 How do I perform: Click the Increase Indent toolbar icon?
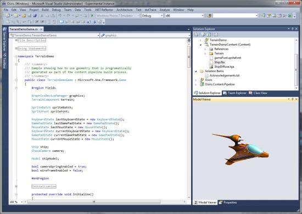(x=42, y=21)
